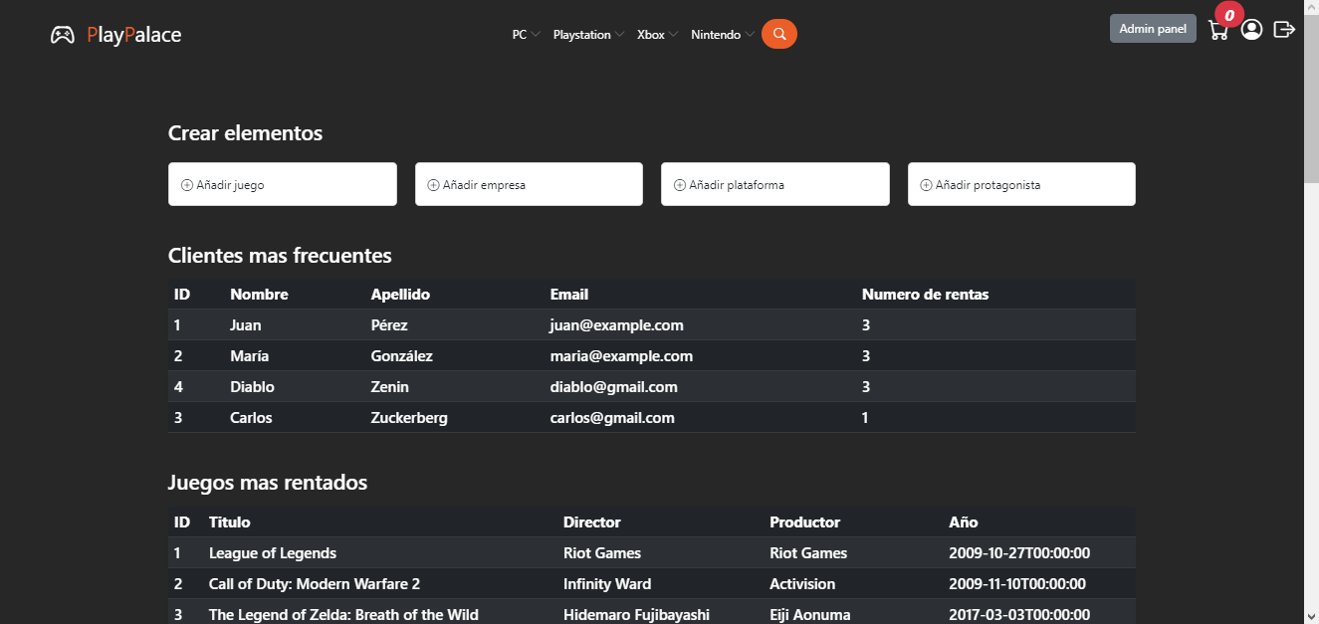Screen dimensions: 1319x624
Task: Expand the PC dropdown menu
Action: (x=526, y=35)
